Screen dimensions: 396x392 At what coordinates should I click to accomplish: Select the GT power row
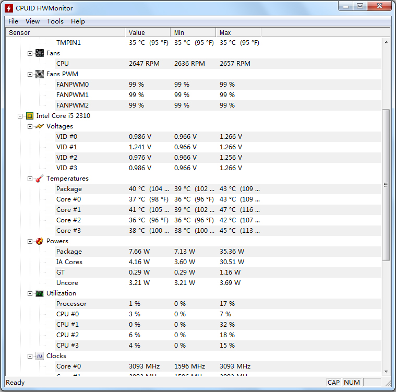click(x=218, y=272)
